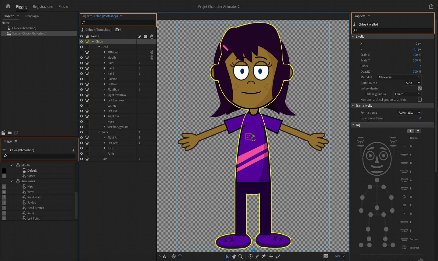
Task: Toggle visibility of the Lashes layer
Action: click(x=82, y=105)
